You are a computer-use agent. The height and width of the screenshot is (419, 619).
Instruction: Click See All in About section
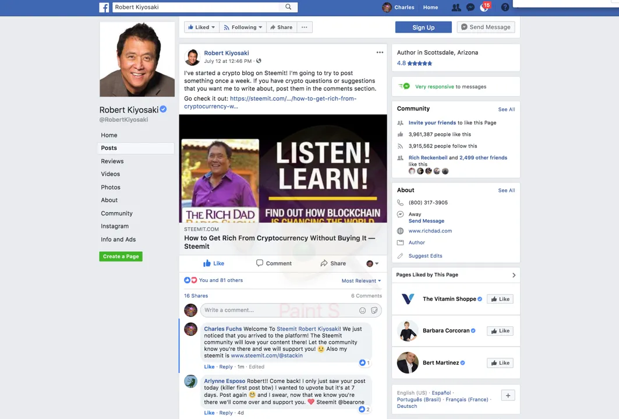tap(506, 191)
